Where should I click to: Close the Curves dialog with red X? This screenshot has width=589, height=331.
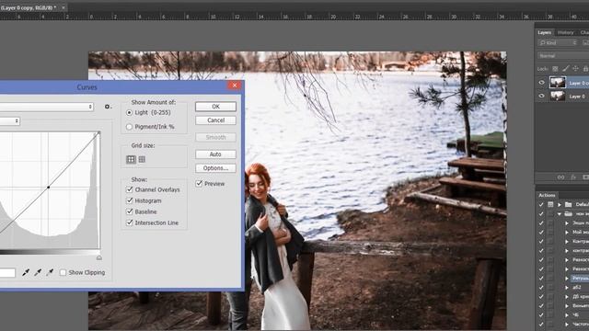[x=235, y=86]
